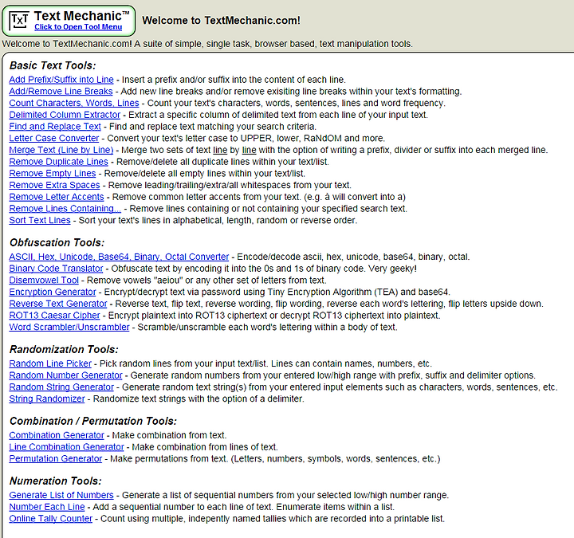Click the 'Text Mechanic' brand name text
The width and height of the screenshot is (574, 538).
point(82,16)
